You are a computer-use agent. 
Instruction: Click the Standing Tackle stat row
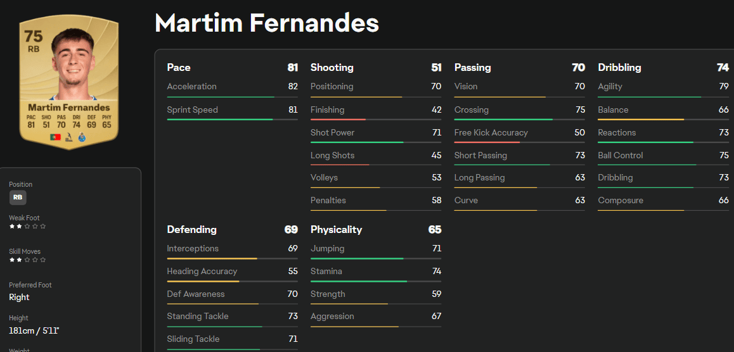tap(232, 317)
